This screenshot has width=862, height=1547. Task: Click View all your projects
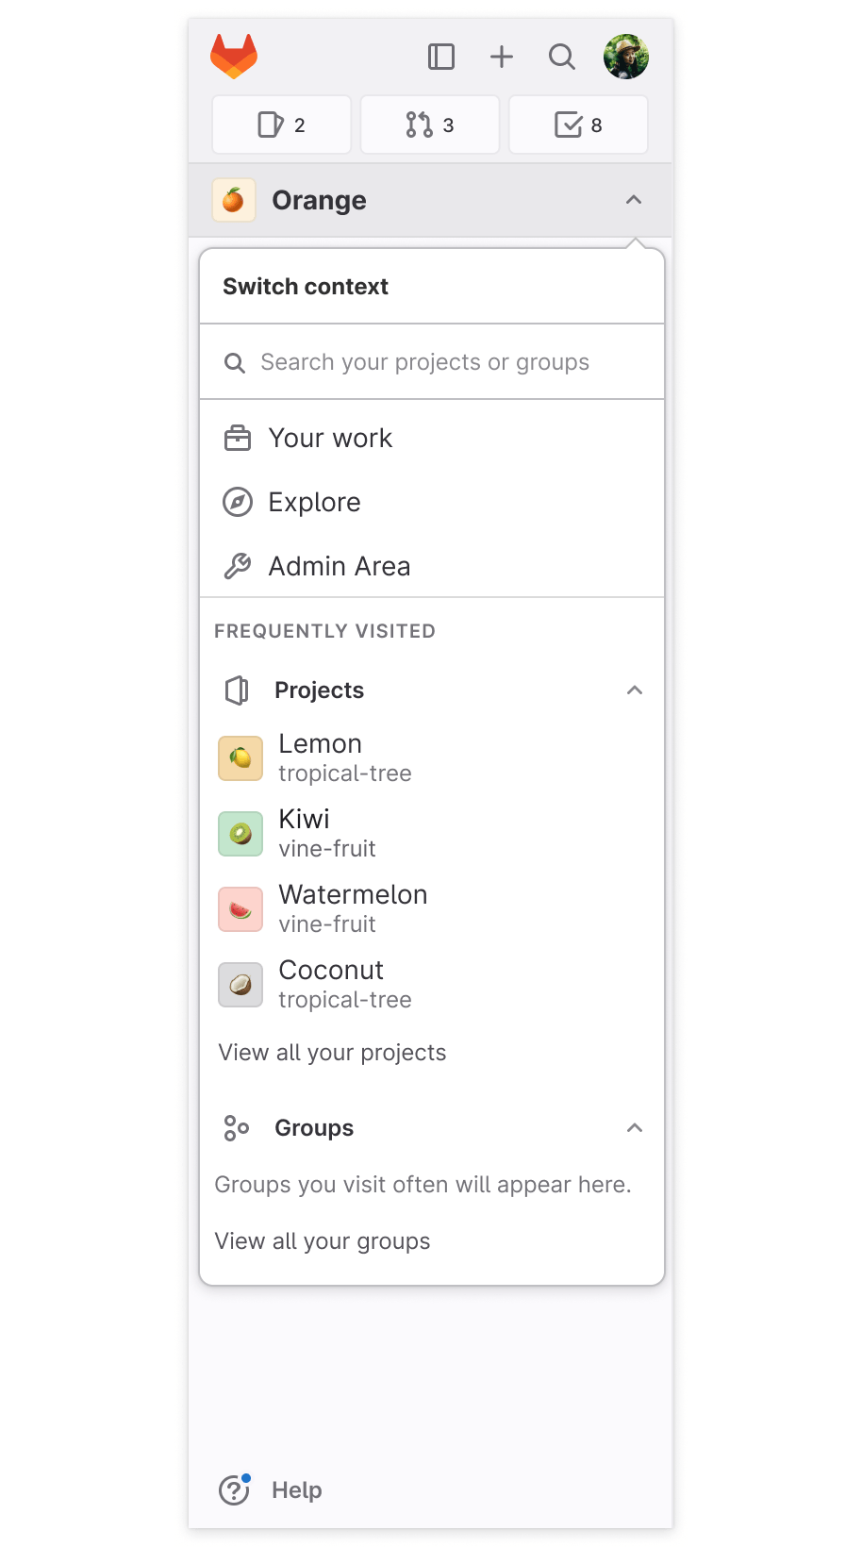(x=332, y=1052)
